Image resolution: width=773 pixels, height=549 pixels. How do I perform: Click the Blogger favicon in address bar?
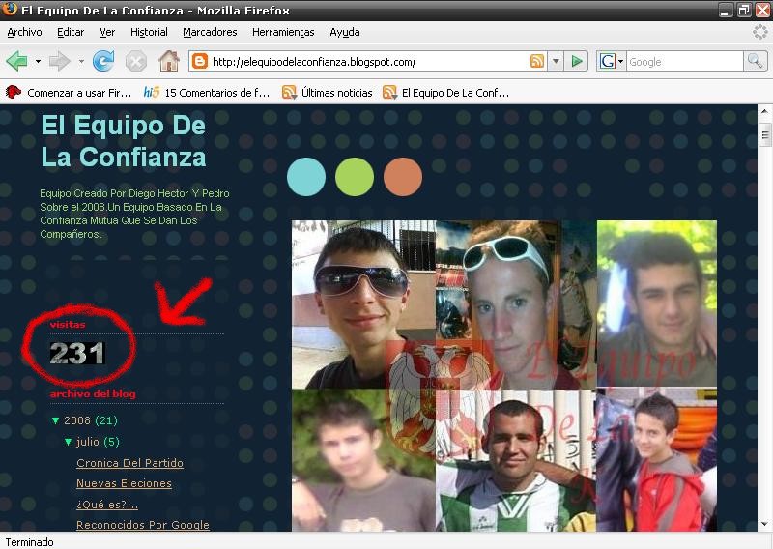pos(200,62)
